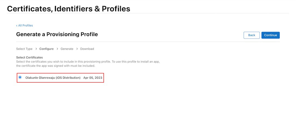Click the chevron after Select Type step
Image resolution: width=296 pixels, height=131 pixels.
[x=36, y=49]
